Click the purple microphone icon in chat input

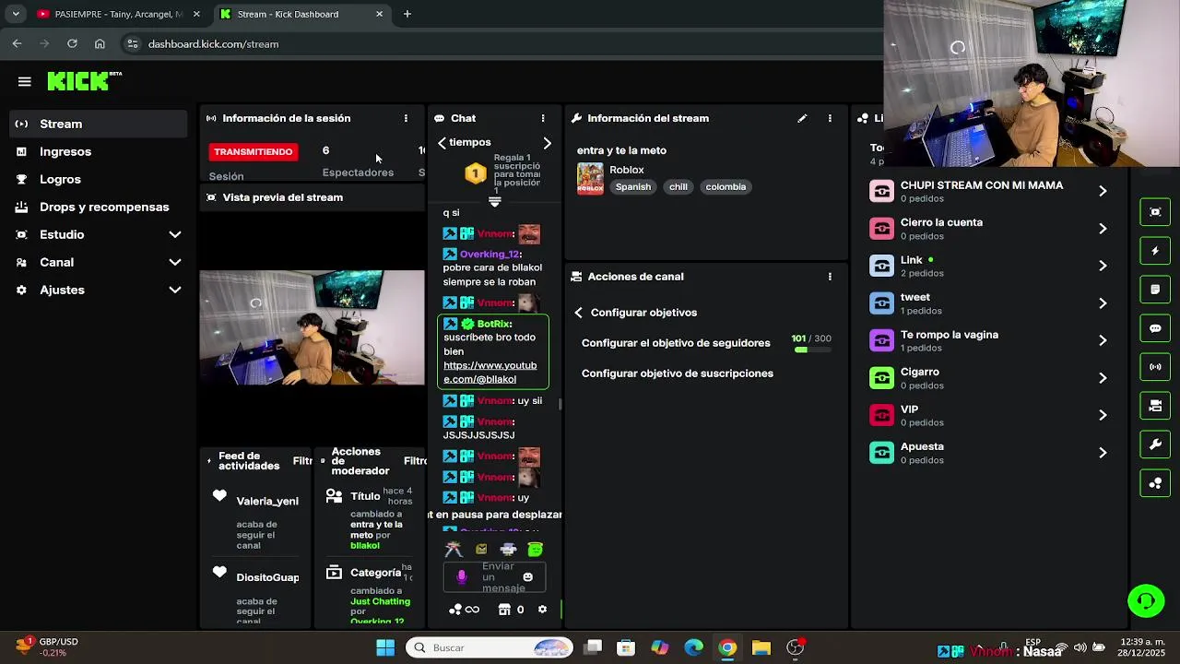(x=462, y=577)
